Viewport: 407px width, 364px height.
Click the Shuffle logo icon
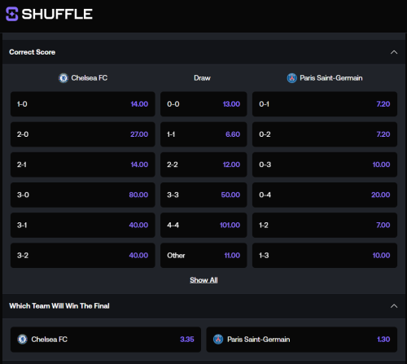[x=12, y=14]
